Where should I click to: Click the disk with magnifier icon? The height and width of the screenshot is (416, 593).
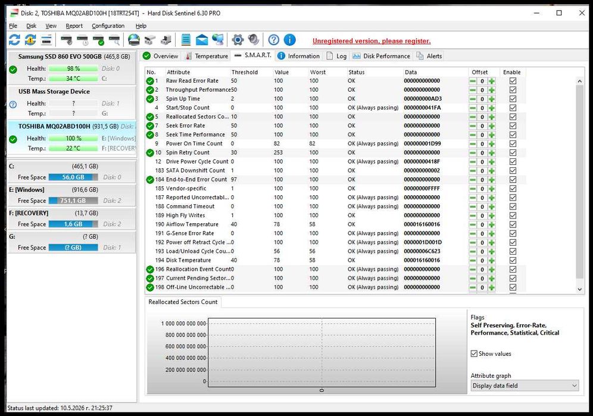[114, 40]
